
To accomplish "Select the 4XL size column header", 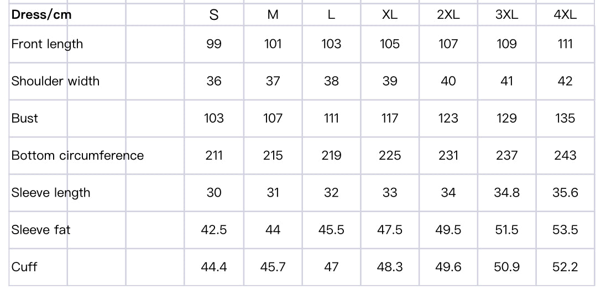I will click(565, 15).
